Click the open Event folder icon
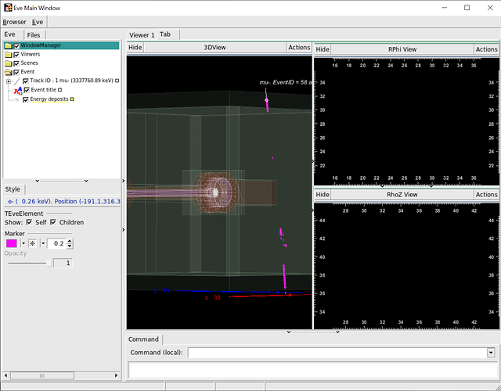 click(x=9, y=72)
